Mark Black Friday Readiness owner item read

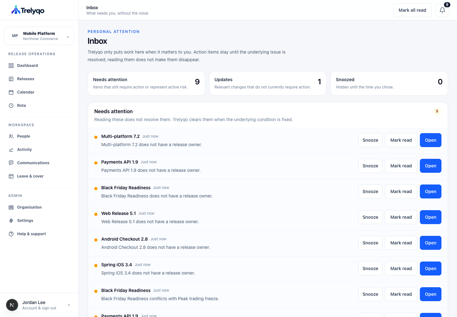pyautogui.click(x=401, y=191)
